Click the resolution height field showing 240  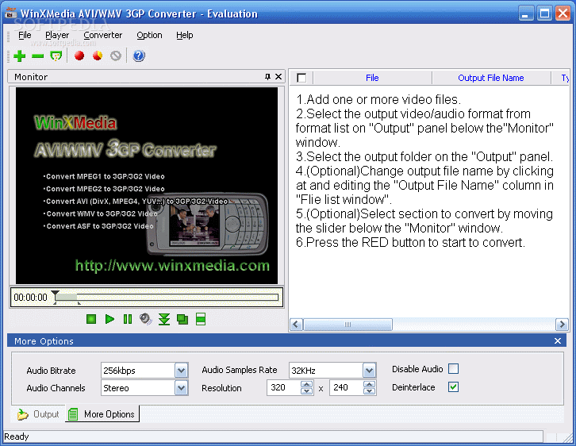tap(347, 387)
